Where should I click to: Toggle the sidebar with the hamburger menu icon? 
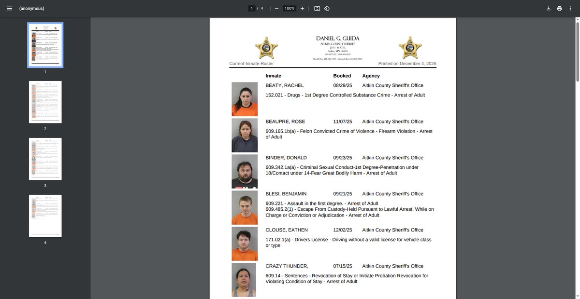[9, 9]
